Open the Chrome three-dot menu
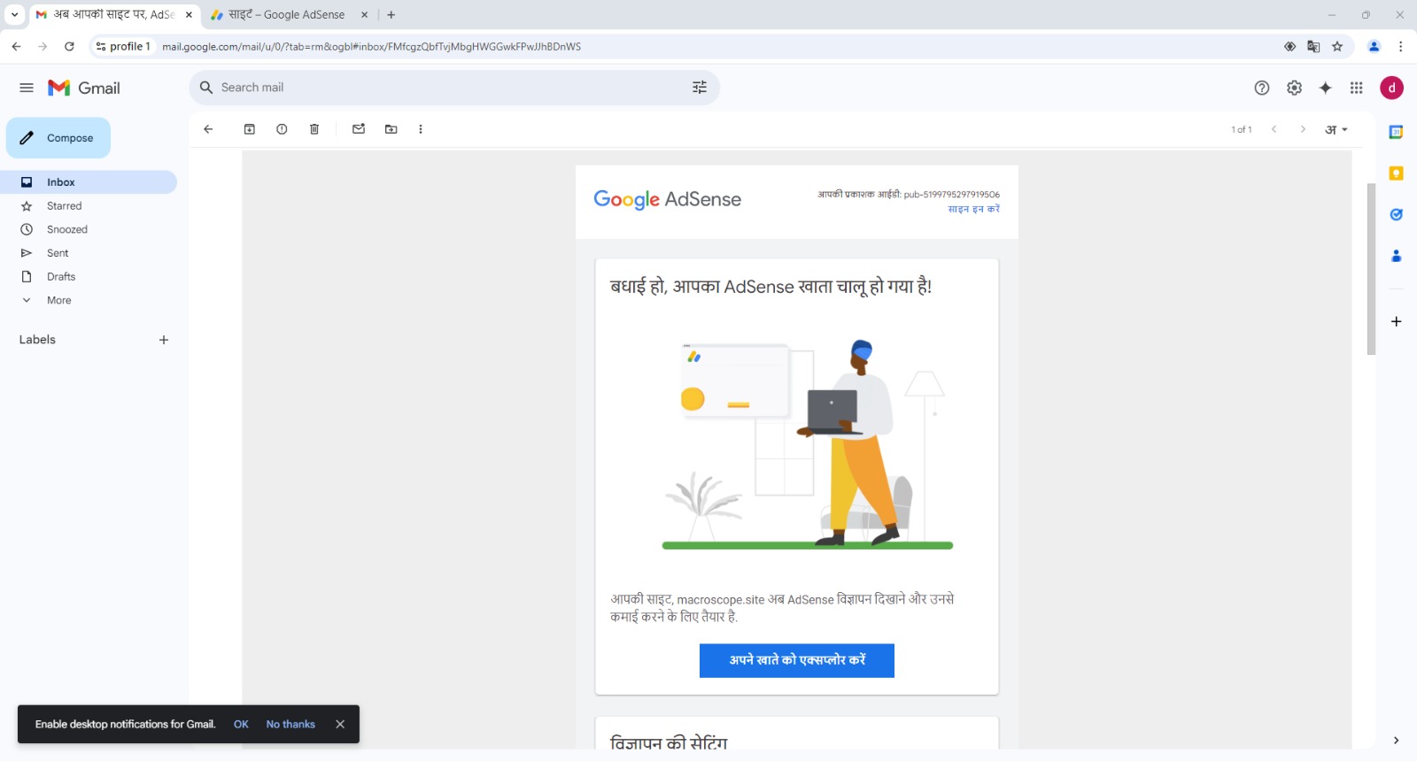Screen dimensions: 1417x761 1400,46
